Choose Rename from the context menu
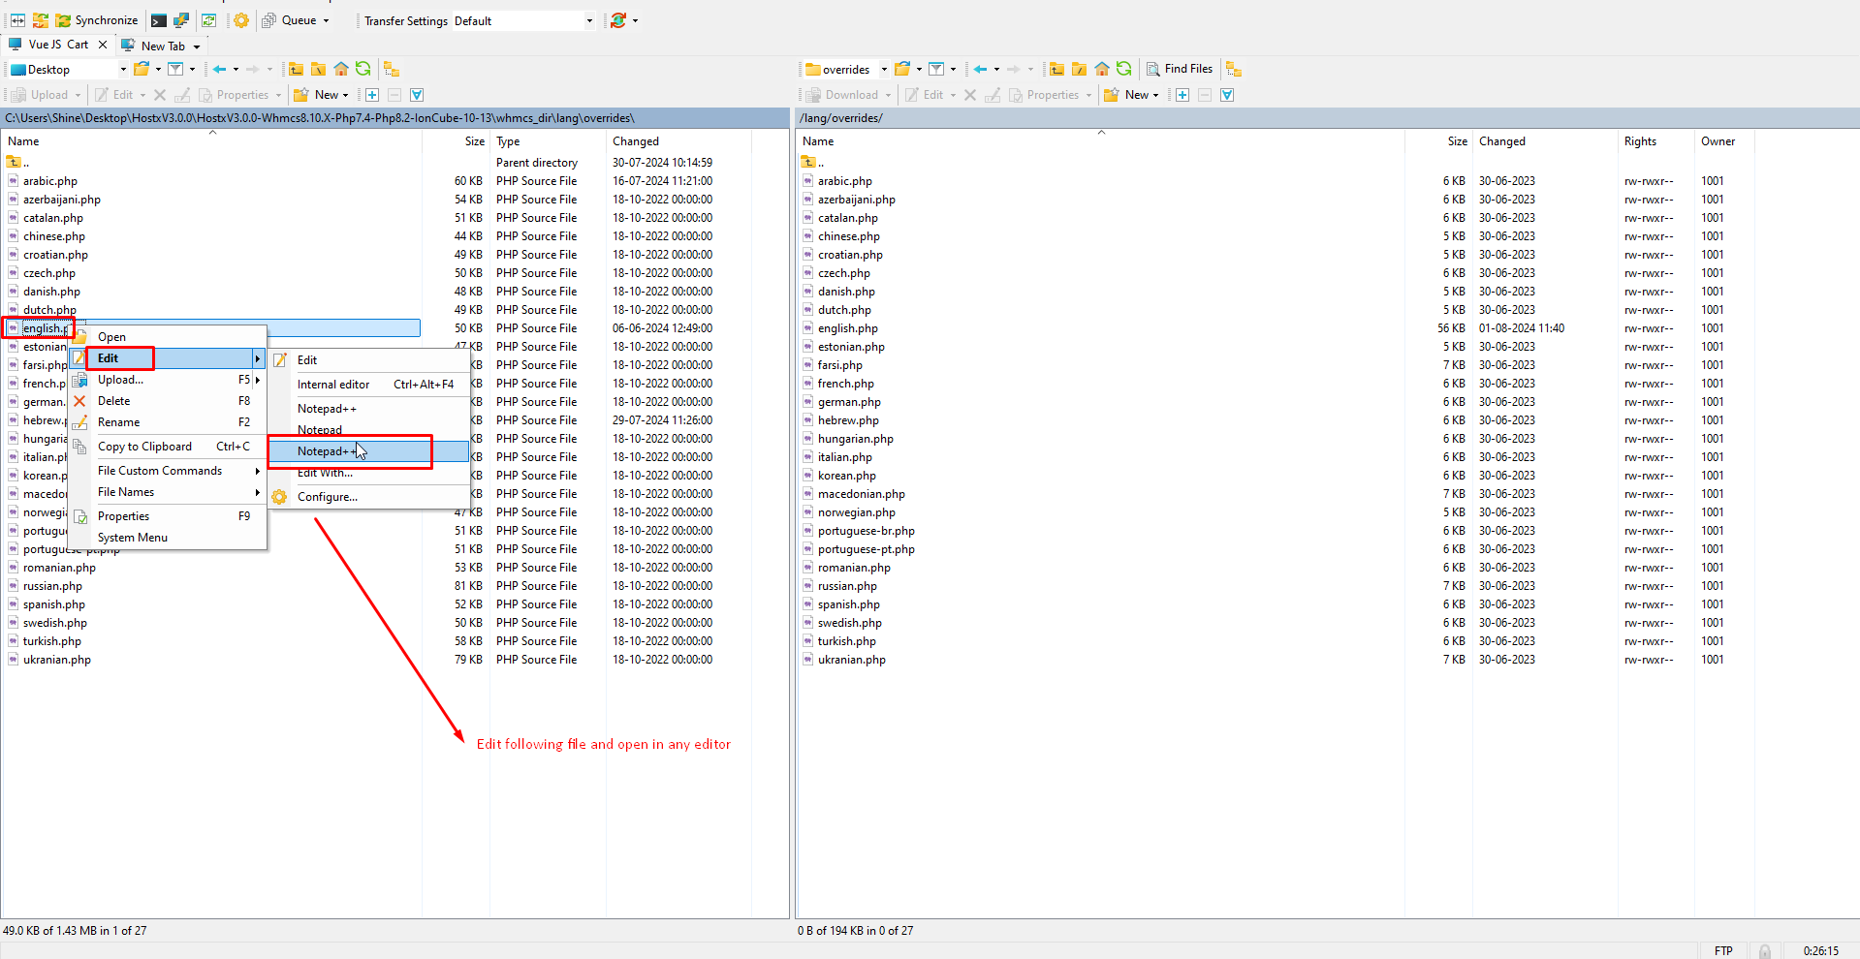Viewport: 1860px width, 959px height. [118, 422]
